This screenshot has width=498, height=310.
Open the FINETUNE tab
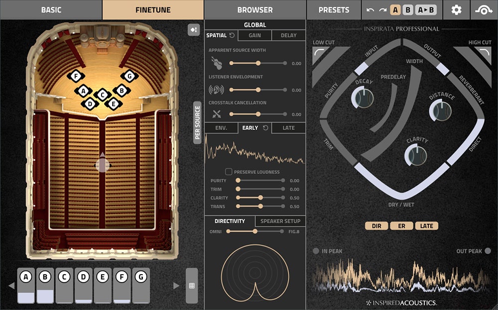click(153, 10)
